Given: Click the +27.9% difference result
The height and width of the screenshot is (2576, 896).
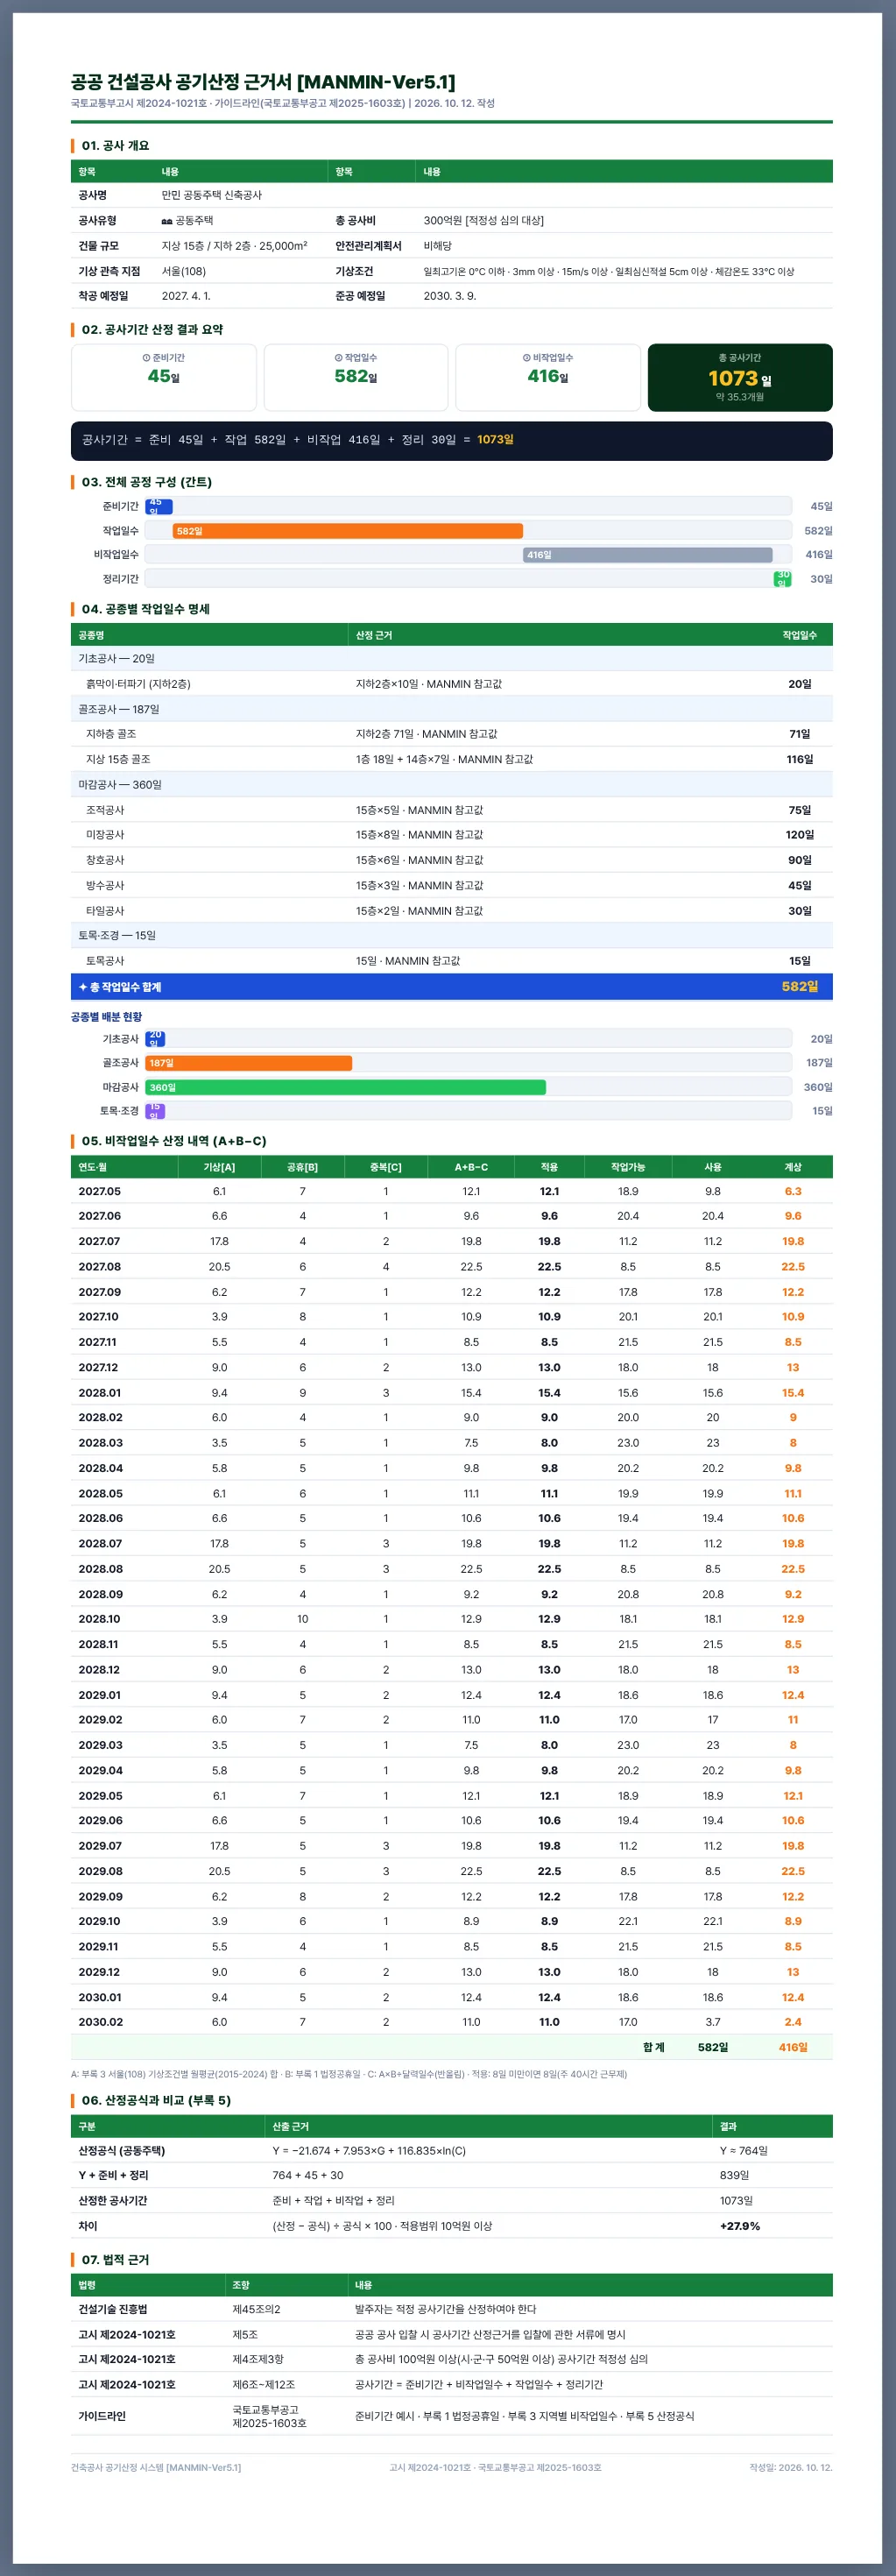Looking at the screenshot, I should [740, 2226].
